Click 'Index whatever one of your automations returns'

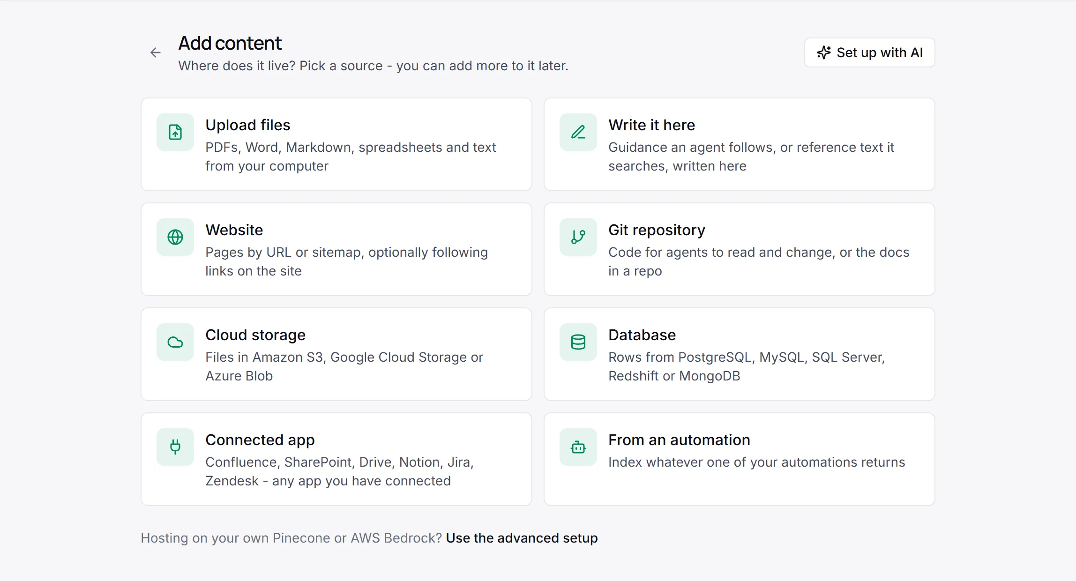pyautogui.click(x=757, y=462)
